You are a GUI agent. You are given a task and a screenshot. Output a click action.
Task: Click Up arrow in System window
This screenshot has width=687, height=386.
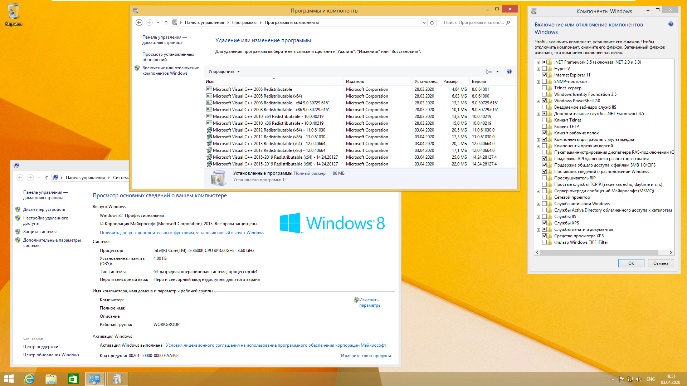coord(47,178)
